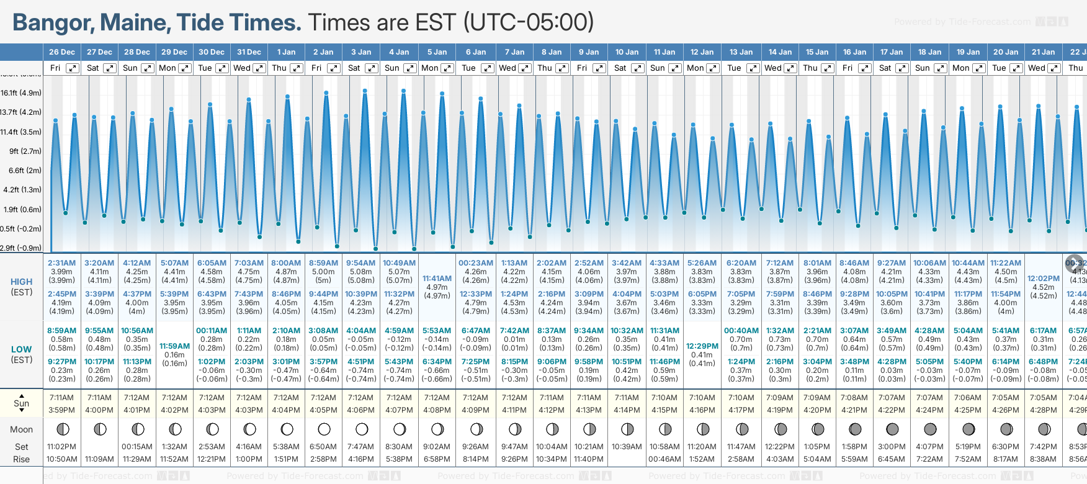Click the LOW (EST) row label
1087x484 pixels.
[x=22, y=354]
